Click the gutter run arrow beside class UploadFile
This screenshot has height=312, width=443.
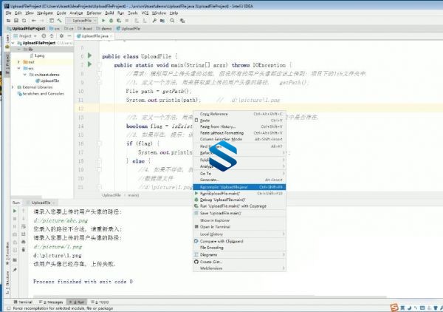point(89,55)
